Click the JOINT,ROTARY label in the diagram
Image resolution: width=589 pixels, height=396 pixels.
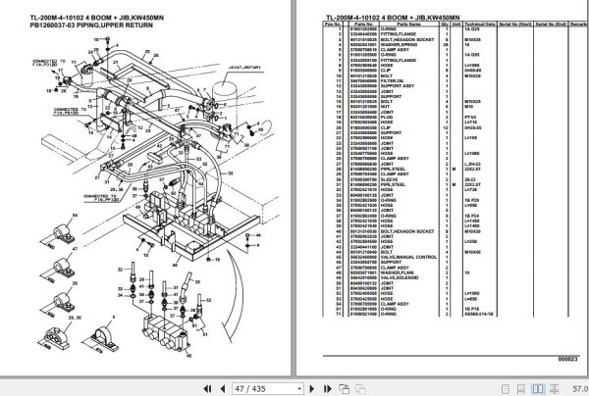(244, 68)
